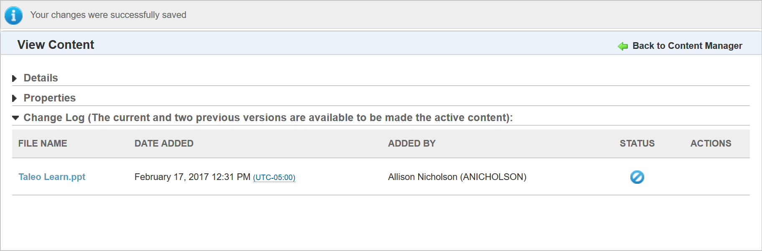
Task: Click the green back arrow icon near Back to Content Manager
Action: (x=622, y=46)
